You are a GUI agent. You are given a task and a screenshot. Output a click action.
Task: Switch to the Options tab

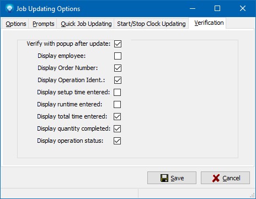pos(15,24)
